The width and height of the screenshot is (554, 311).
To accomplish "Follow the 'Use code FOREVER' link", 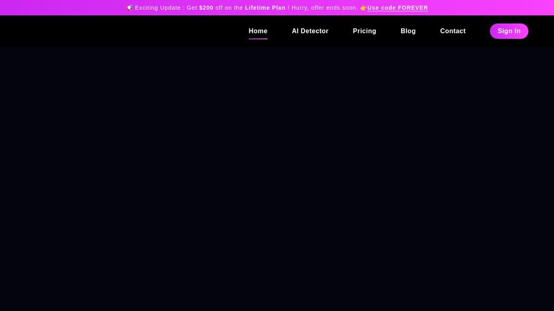I will [398, 8].
